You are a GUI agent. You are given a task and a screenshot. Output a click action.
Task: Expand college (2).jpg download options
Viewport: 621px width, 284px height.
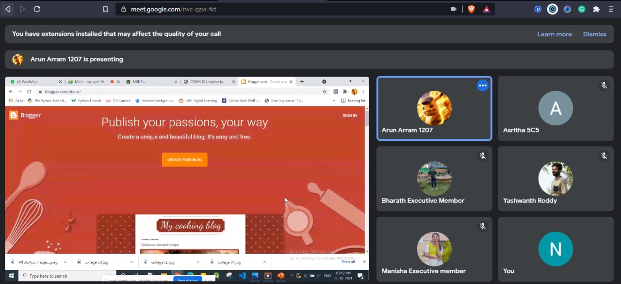198,262
